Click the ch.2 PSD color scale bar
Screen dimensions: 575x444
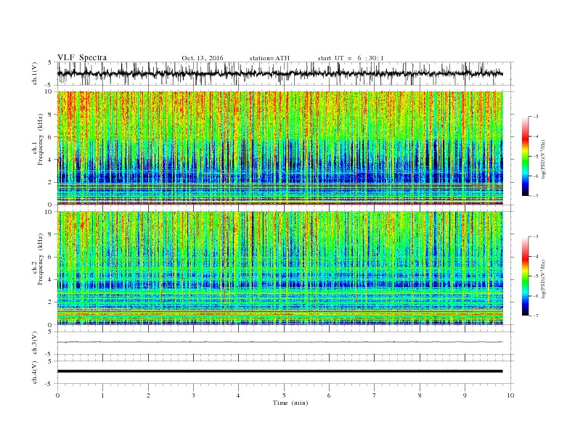(525, 276)
